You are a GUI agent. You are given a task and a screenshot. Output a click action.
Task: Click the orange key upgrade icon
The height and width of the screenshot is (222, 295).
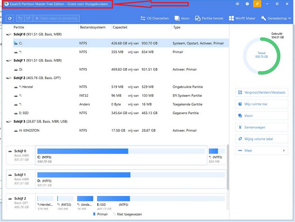pyautogui.click(x=257, y=4)
